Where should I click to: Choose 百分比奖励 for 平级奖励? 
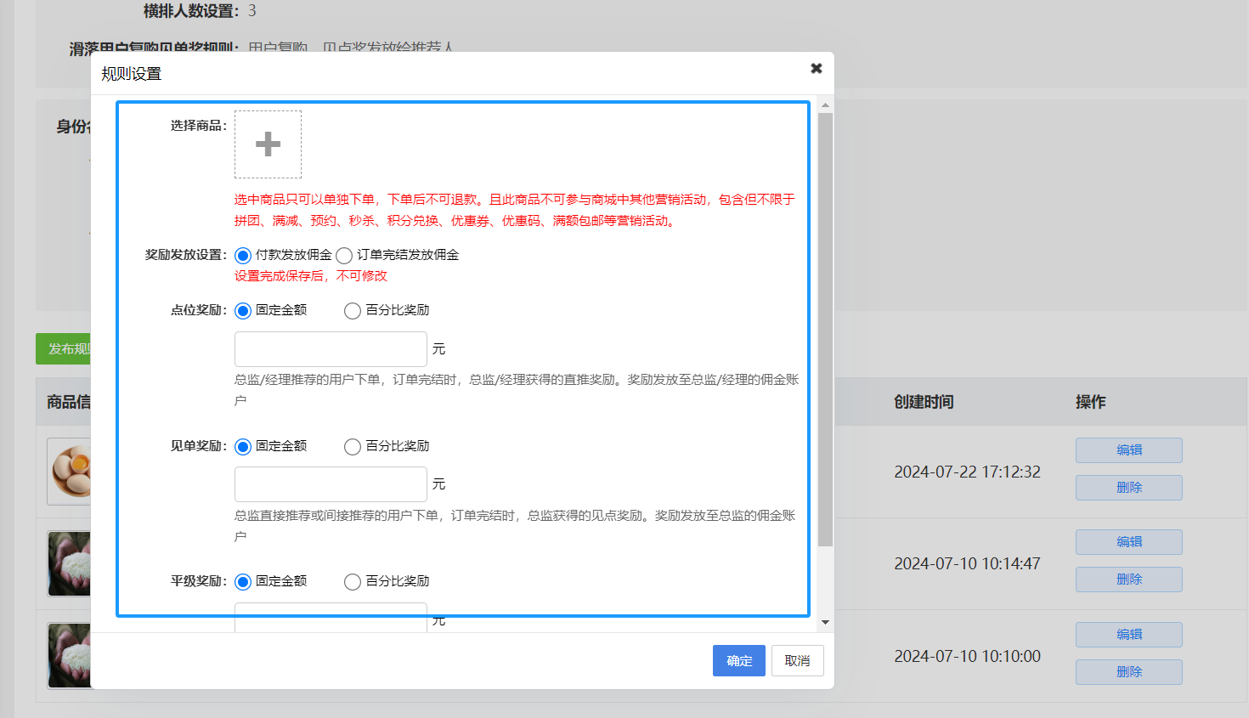353,582
